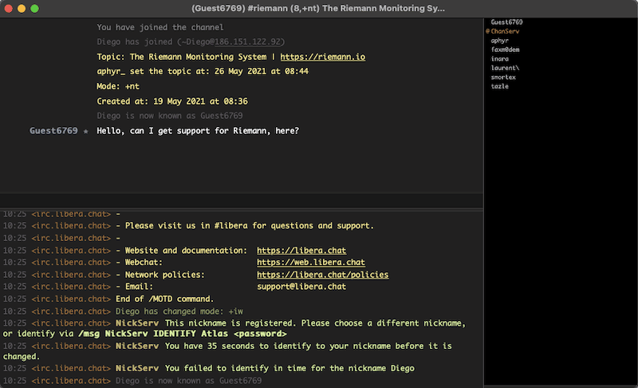This screenshot has width=638, height=388.
Task: Select faxm0dem in the user list
Action: click(505, 49)
